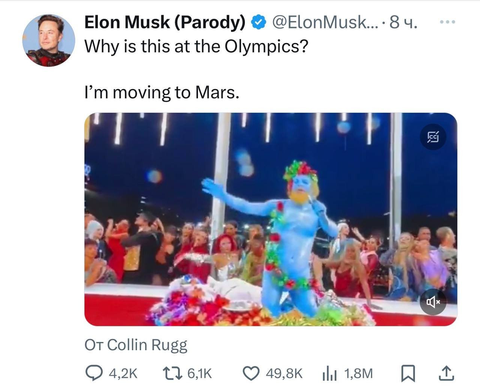Toggle the video closed captions

click(433, 137)
